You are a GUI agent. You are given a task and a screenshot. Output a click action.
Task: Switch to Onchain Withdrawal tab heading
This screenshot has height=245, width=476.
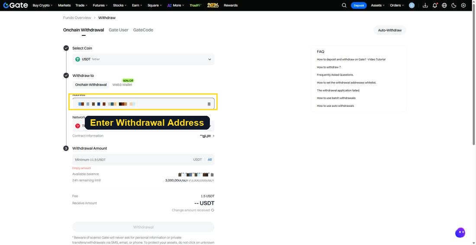click(x=84, y=30)
